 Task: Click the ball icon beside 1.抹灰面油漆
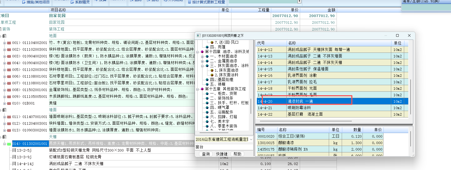point(212,70)
